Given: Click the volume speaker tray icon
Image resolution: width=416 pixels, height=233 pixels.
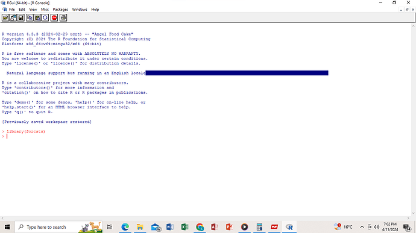Looking at the screenshot, I should [x=376, y=227].
